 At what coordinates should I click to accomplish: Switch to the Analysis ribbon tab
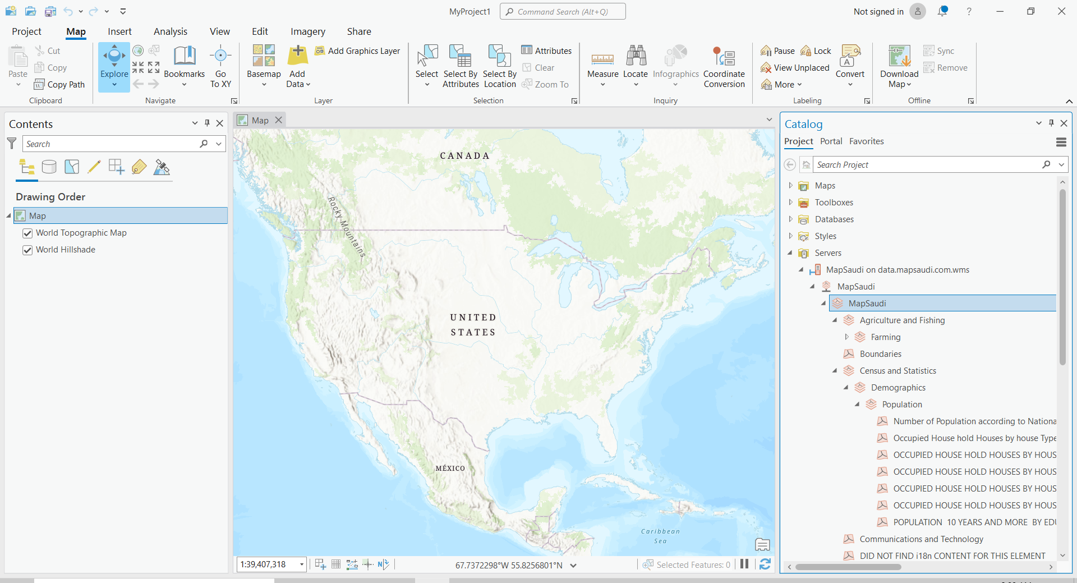tap(171, 31)
